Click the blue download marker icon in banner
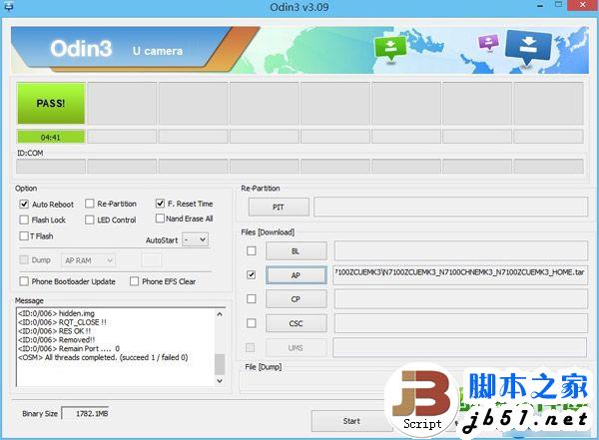 [x=528, y=49]
